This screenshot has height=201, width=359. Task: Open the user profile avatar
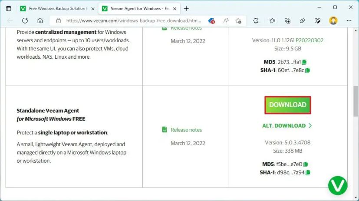[333, 20]
